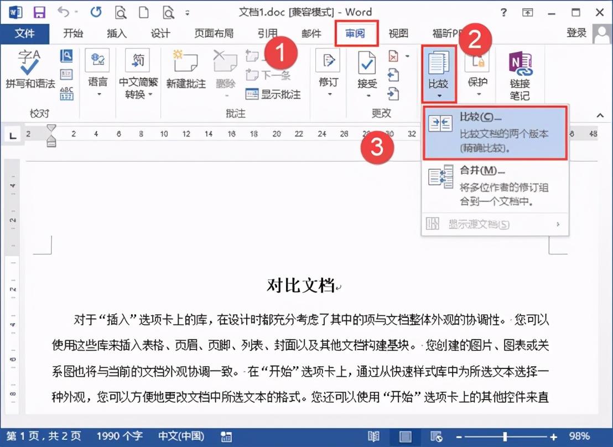This screenshot has width=613, height=447.
Task: Switch to the 页面布局 Page Layout tab
Action: (x=214, y=34)
